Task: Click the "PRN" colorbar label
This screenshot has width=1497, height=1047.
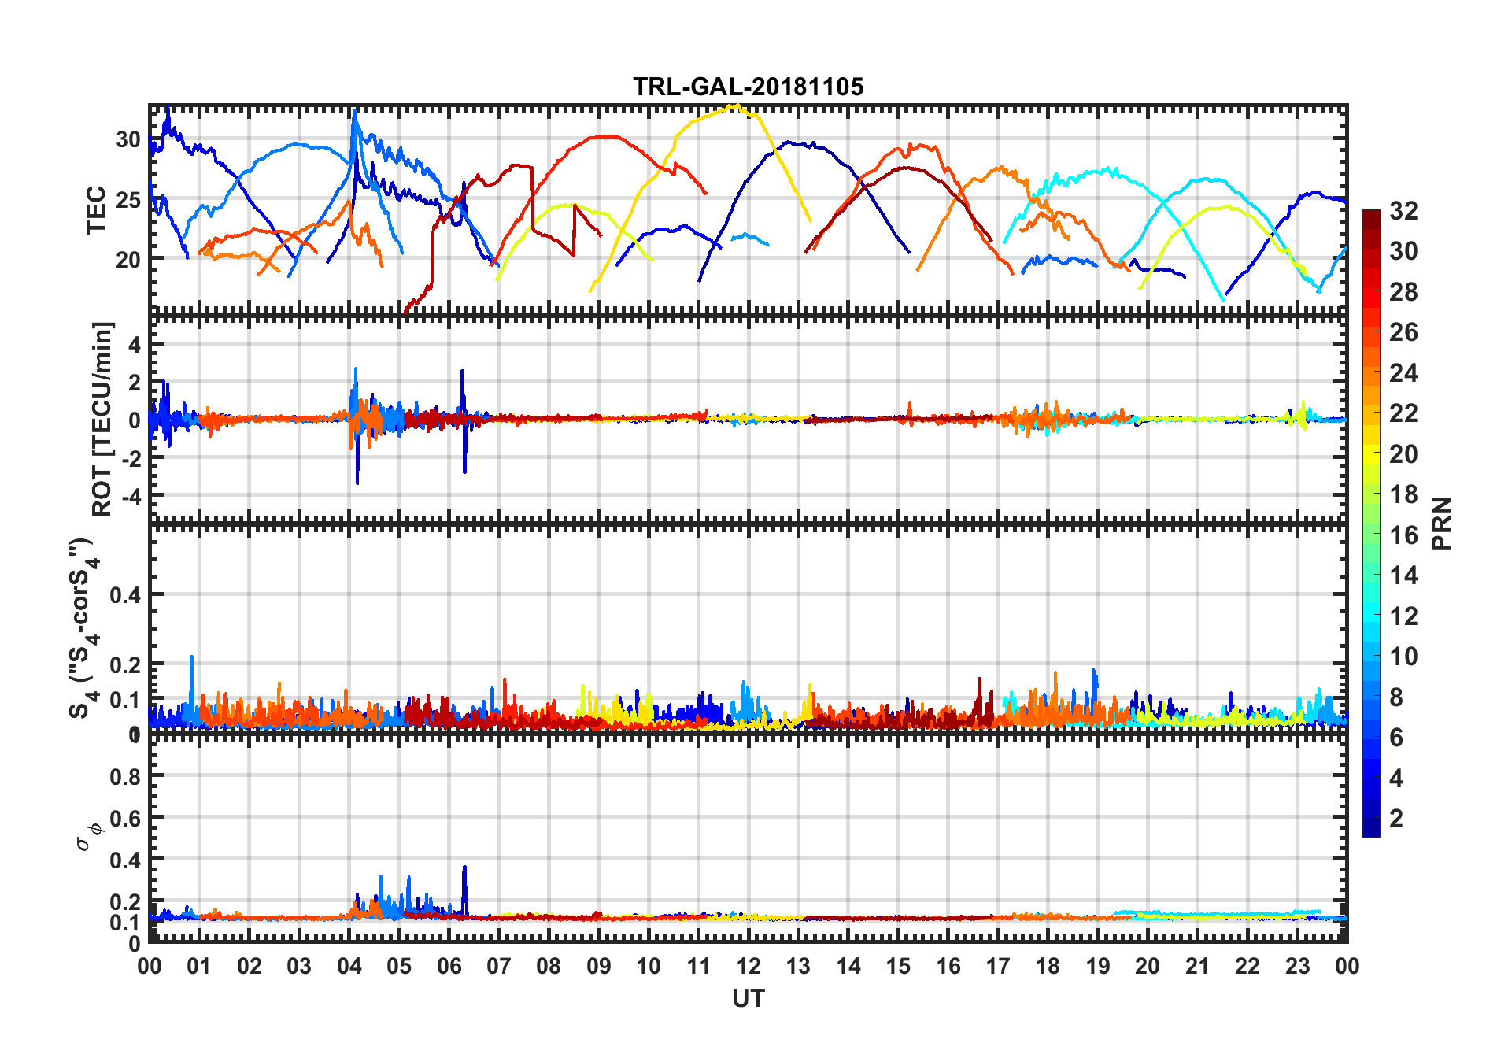Action: coord(1442,523)
